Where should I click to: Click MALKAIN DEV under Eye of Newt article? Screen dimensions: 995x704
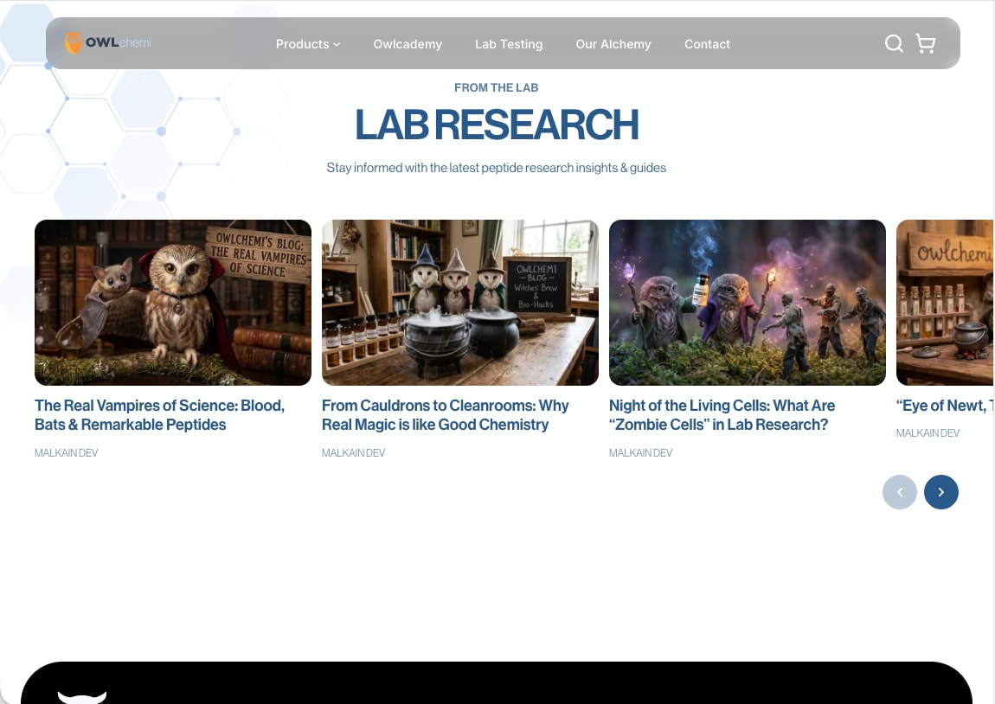point(928,433)
